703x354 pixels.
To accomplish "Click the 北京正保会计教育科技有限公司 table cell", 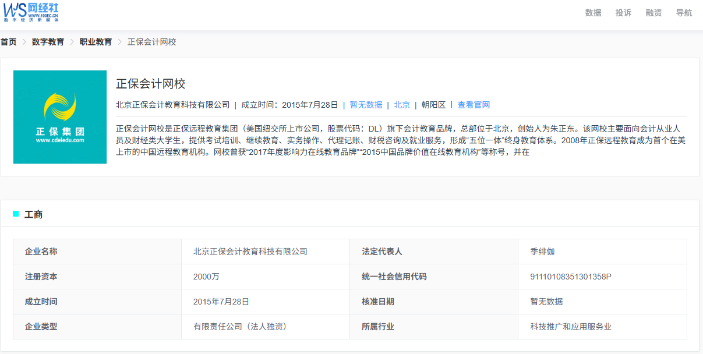I will [x=266, y=252].
